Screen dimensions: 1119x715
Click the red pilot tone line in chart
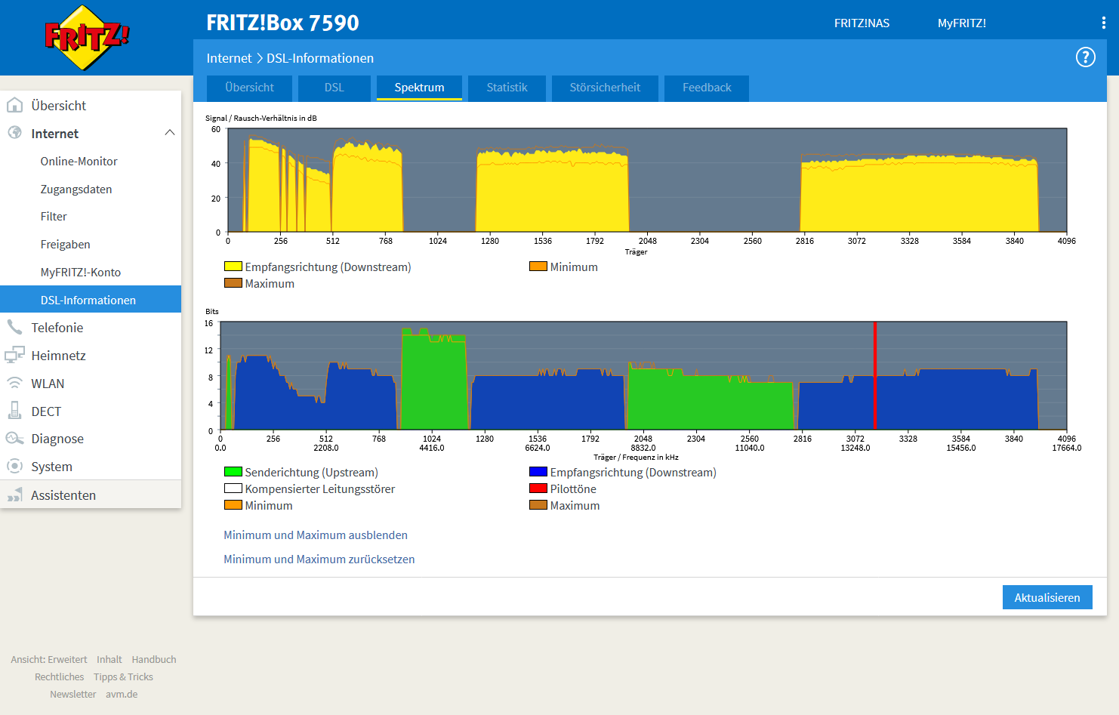(x=875, y=375)
